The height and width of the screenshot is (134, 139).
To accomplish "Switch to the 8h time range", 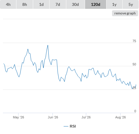I will click(x=25, y=4).
